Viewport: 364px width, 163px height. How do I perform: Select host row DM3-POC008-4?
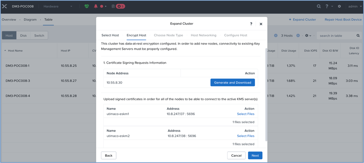[18, 96]
